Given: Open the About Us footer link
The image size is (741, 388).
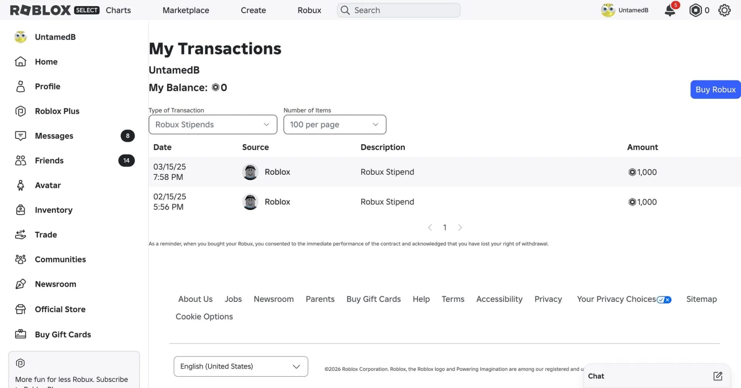Looking at the screenshot, I should 195,299.
